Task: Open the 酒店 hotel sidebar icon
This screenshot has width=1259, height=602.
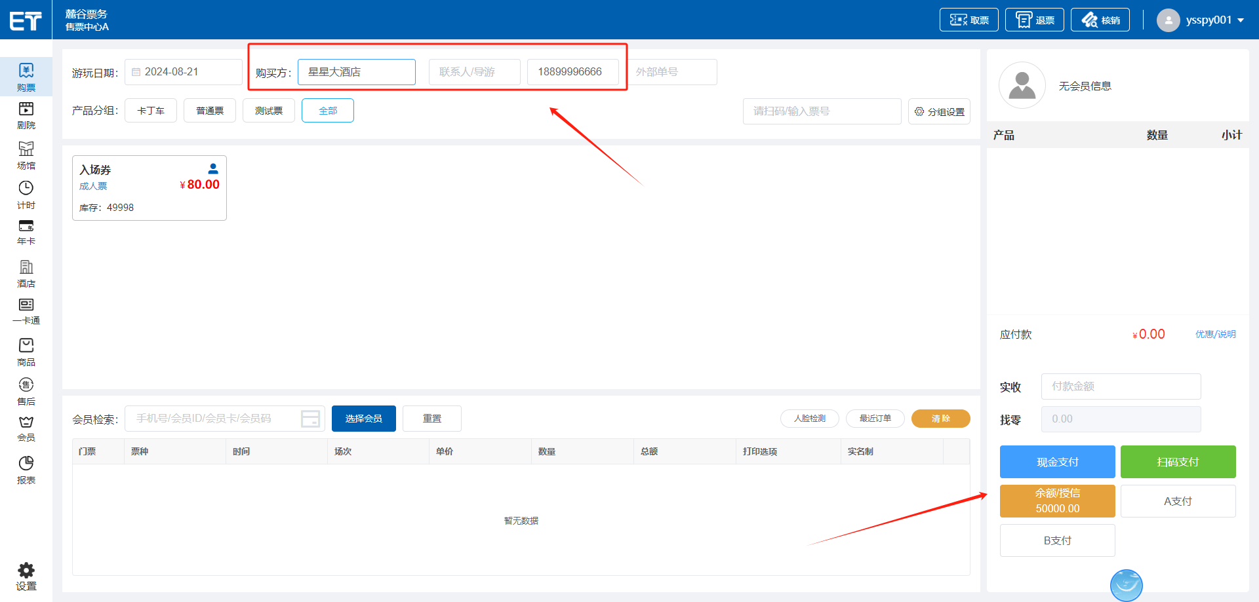Action: point(26,267)
